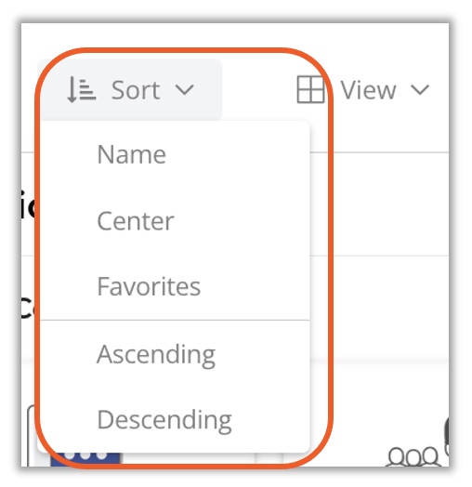Click the blank space below Descending in the dropdown

(x=174, y=444)
